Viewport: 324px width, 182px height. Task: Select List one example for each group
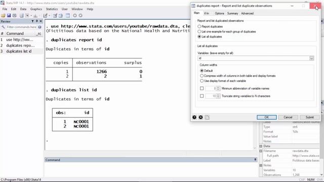point(199,31)
